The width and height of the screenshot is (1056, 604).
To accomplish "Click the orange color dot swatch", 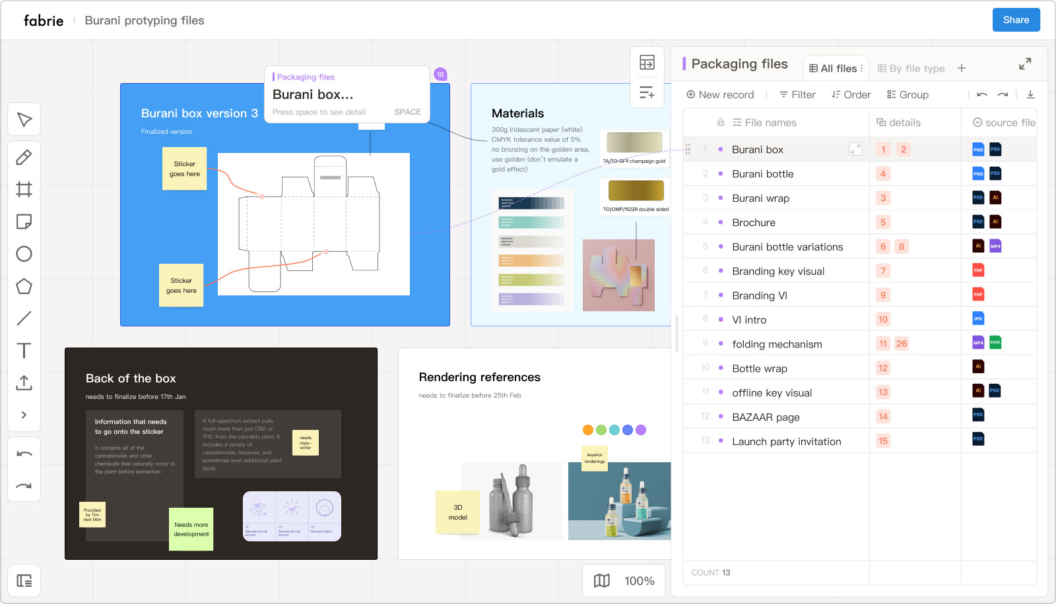I will 588,430.
